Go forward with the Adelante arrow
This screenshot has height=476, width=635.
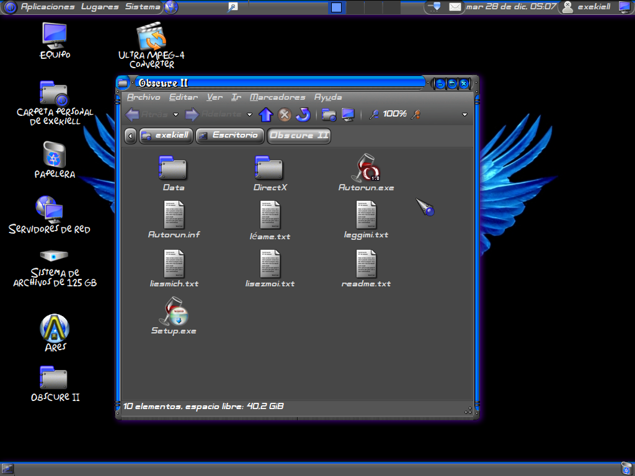pos(213,115)
